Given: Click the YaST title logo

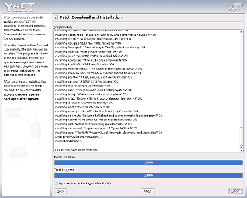Looking at the screenshot, I should click(x=20, y=8).
